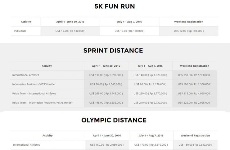
Task: Click the 5K Fun Run heading
Action: 115,6
